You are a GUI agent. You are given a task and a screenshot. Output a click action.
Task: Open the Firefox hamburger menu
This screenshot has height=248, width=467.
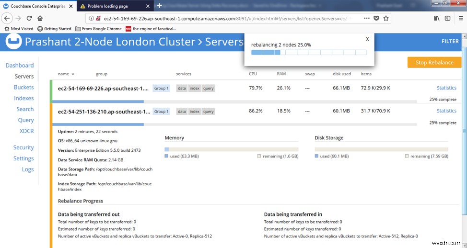pos(461,18)
